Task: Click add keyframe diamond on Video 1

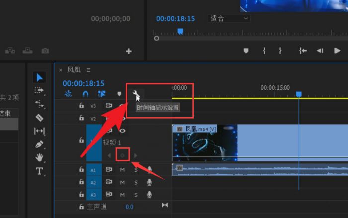Action: (122, 155)
